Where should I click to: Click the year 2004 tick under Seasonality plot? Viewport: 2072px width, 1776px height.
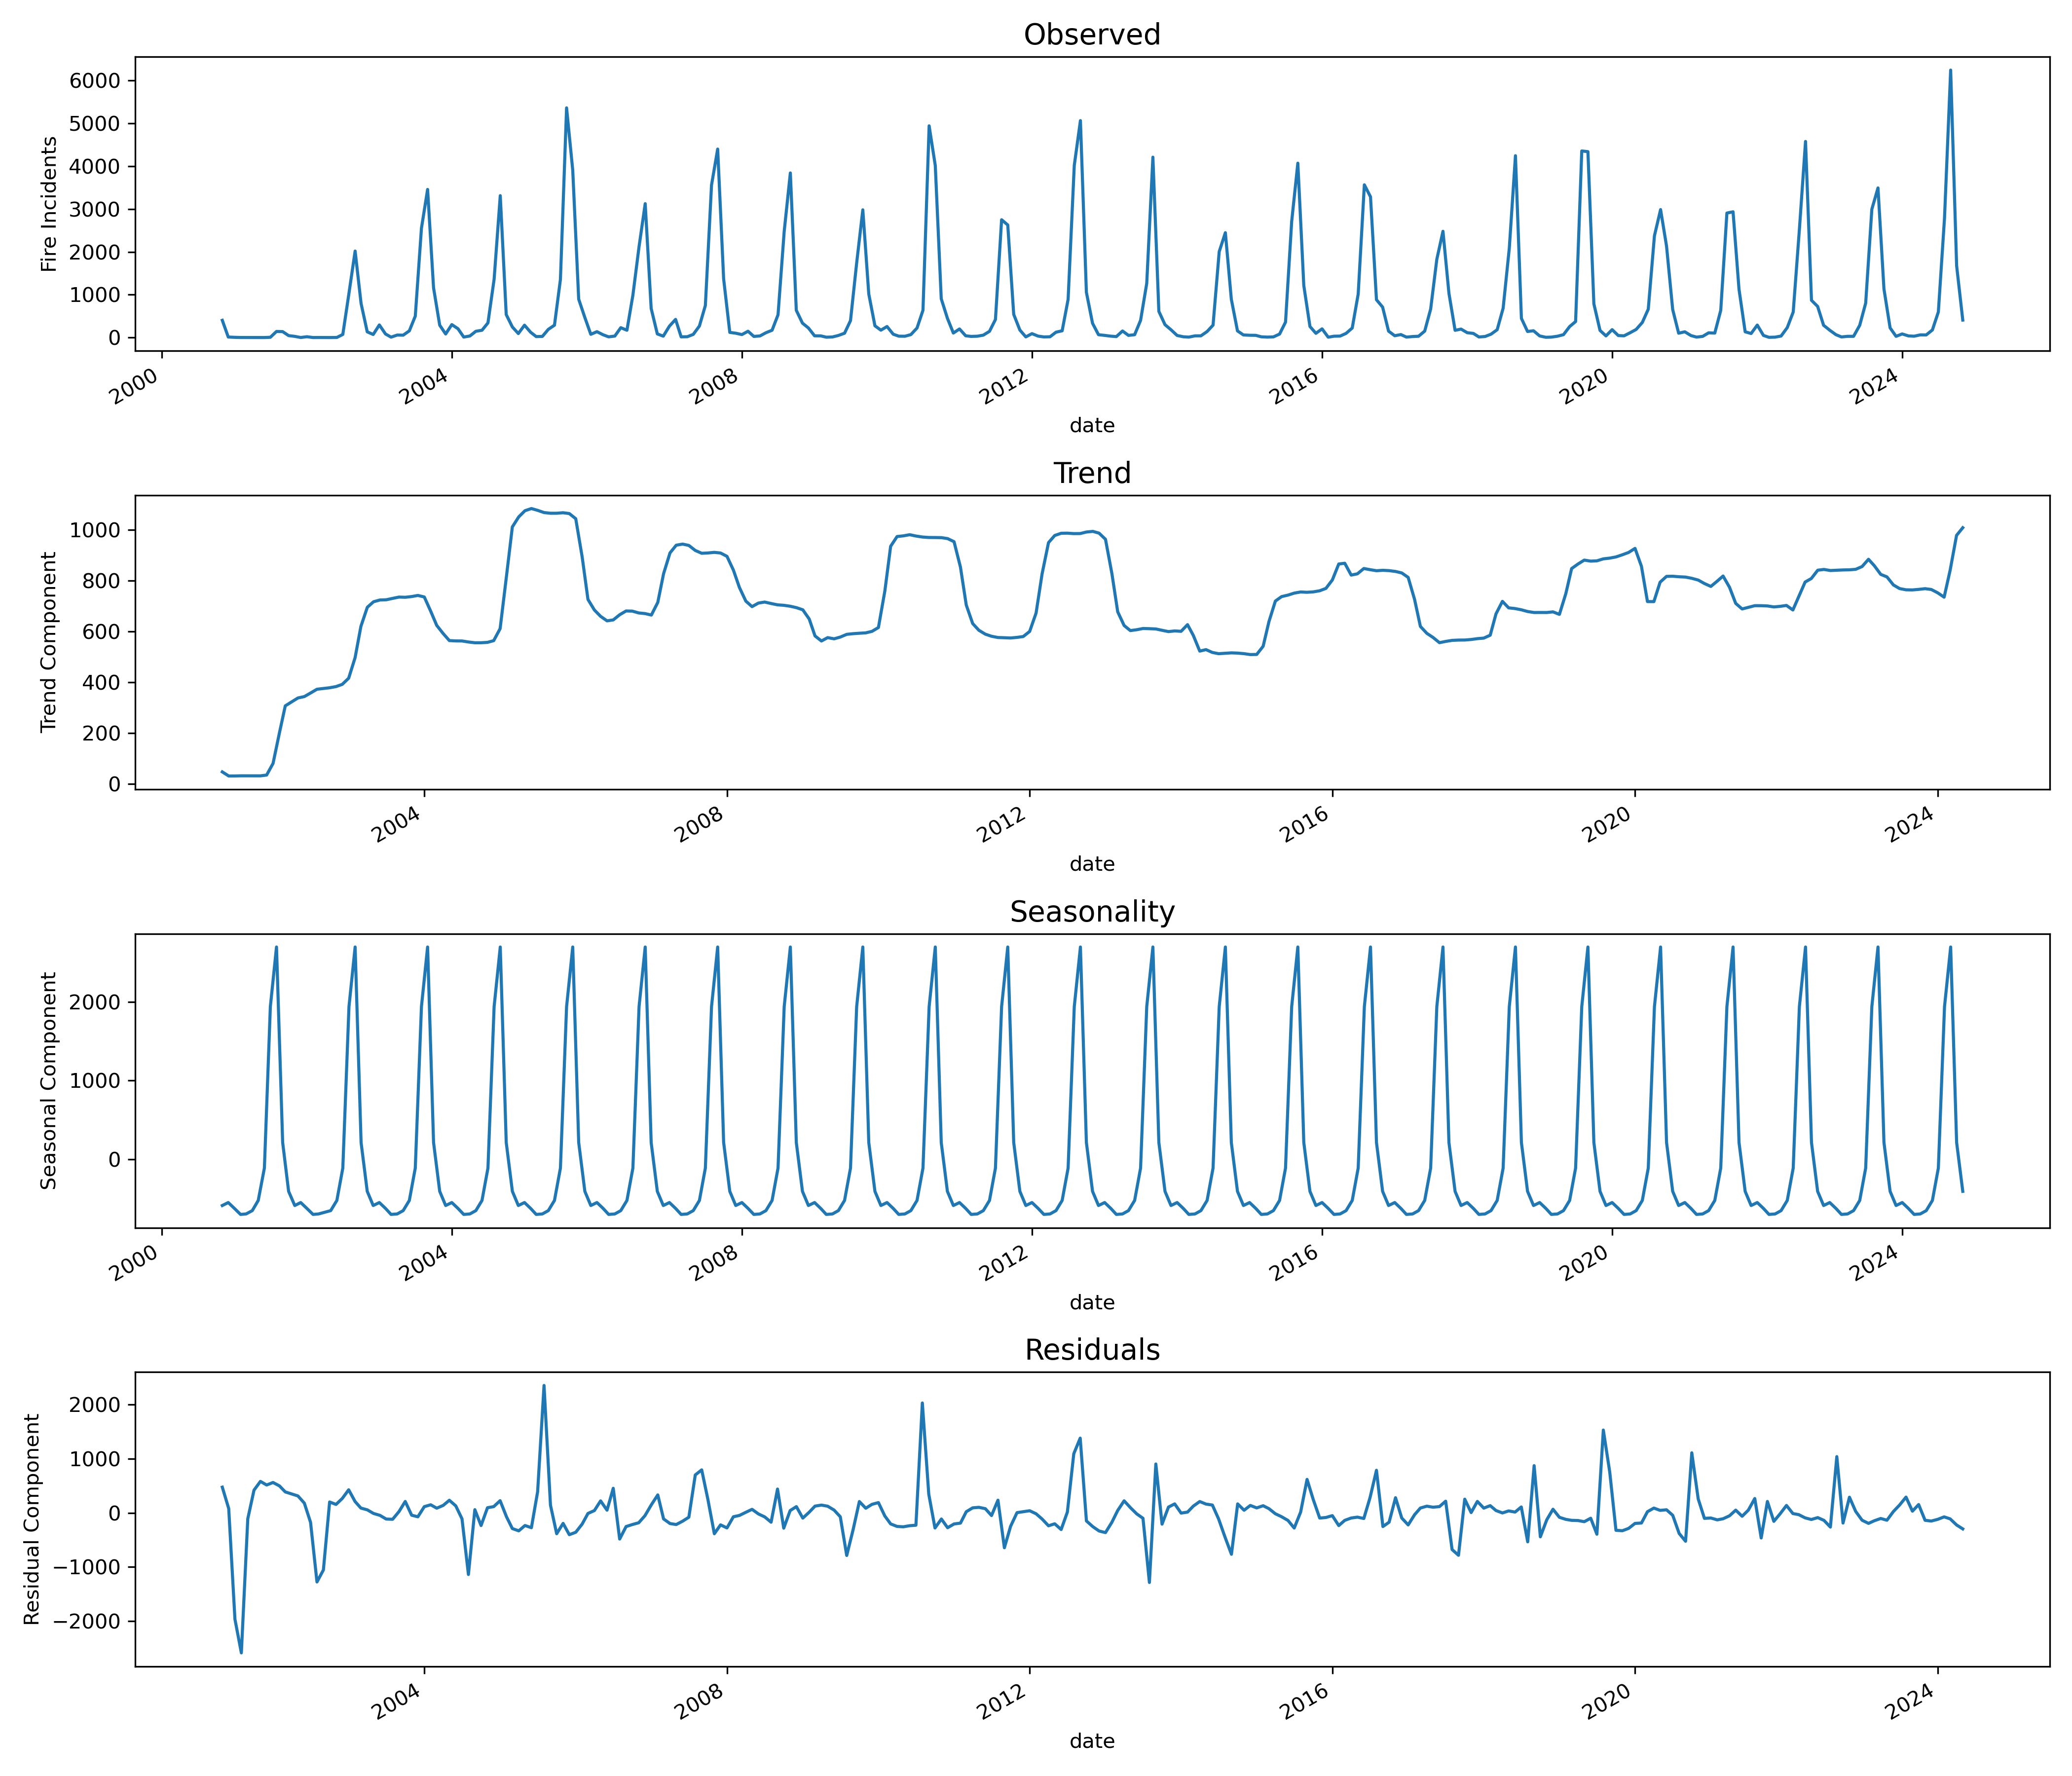point(424,1263)
